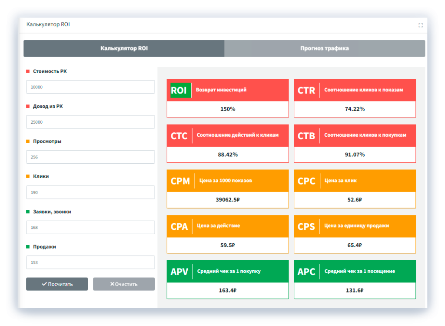Click the CPA metric badge
The width and height of the screenshot is (445, 326).
point(179,226)
